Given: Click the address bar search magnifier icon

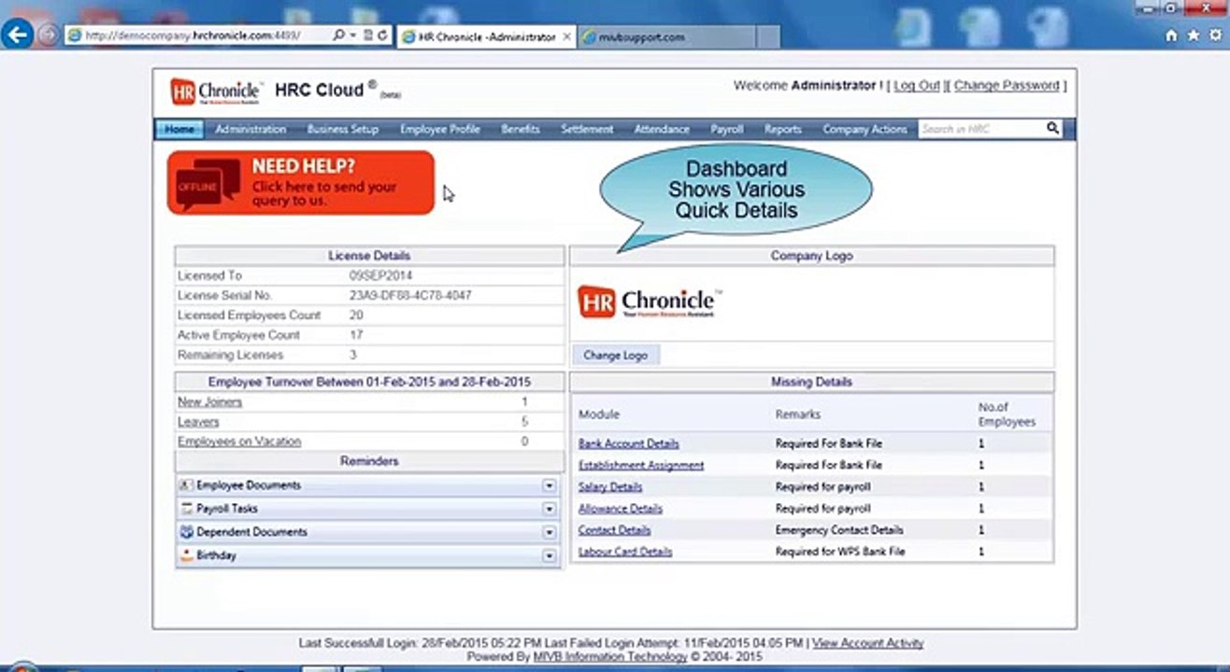Looking at the screenshot, I should point(338,35).
